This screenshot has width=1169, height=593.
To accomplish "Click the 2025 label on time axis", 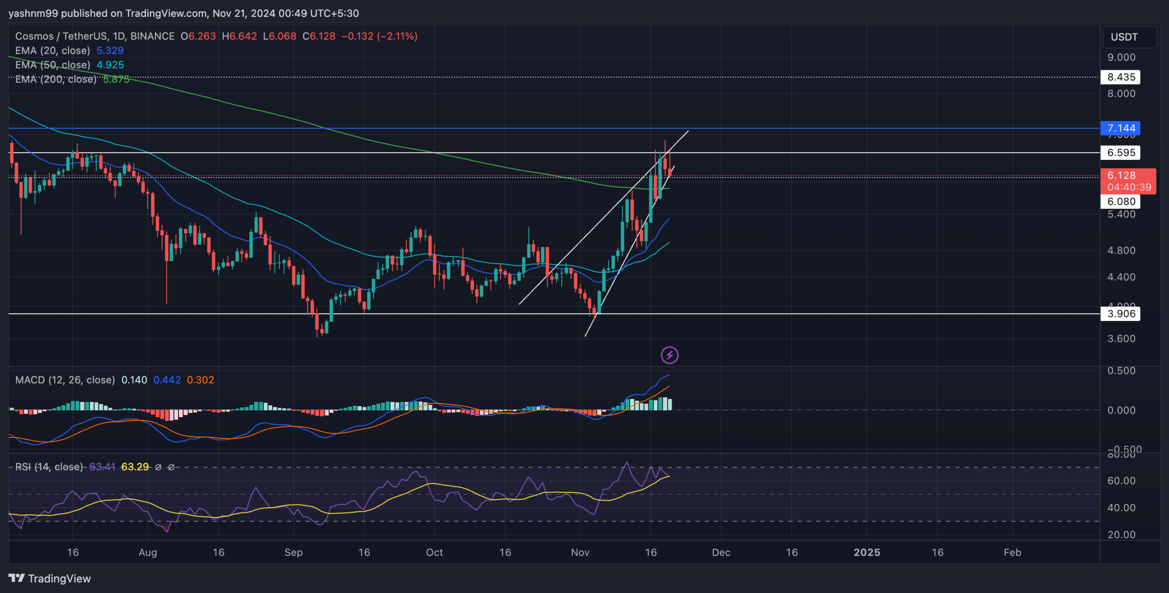I will (867, 552).
